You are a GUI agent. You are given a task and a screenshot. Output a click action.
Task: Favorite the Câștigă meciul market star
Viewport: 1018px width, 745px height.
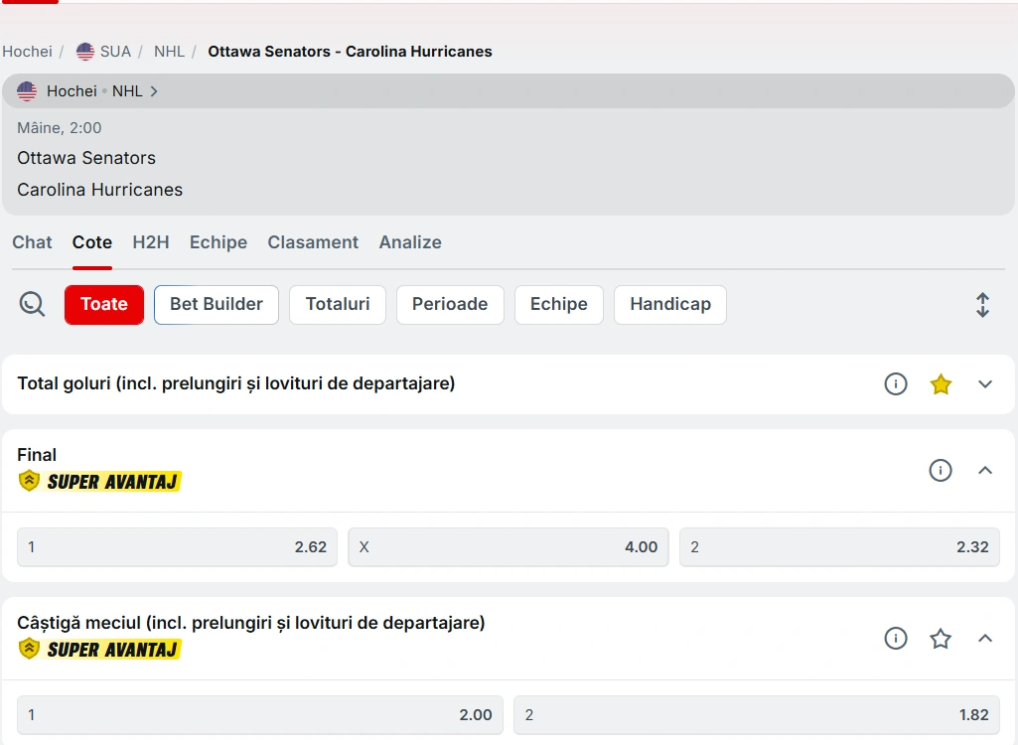pyautogui.click(x=941, y=639)
